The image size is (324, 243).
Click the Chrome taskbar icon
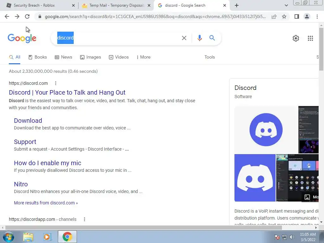tap(67, 237)
